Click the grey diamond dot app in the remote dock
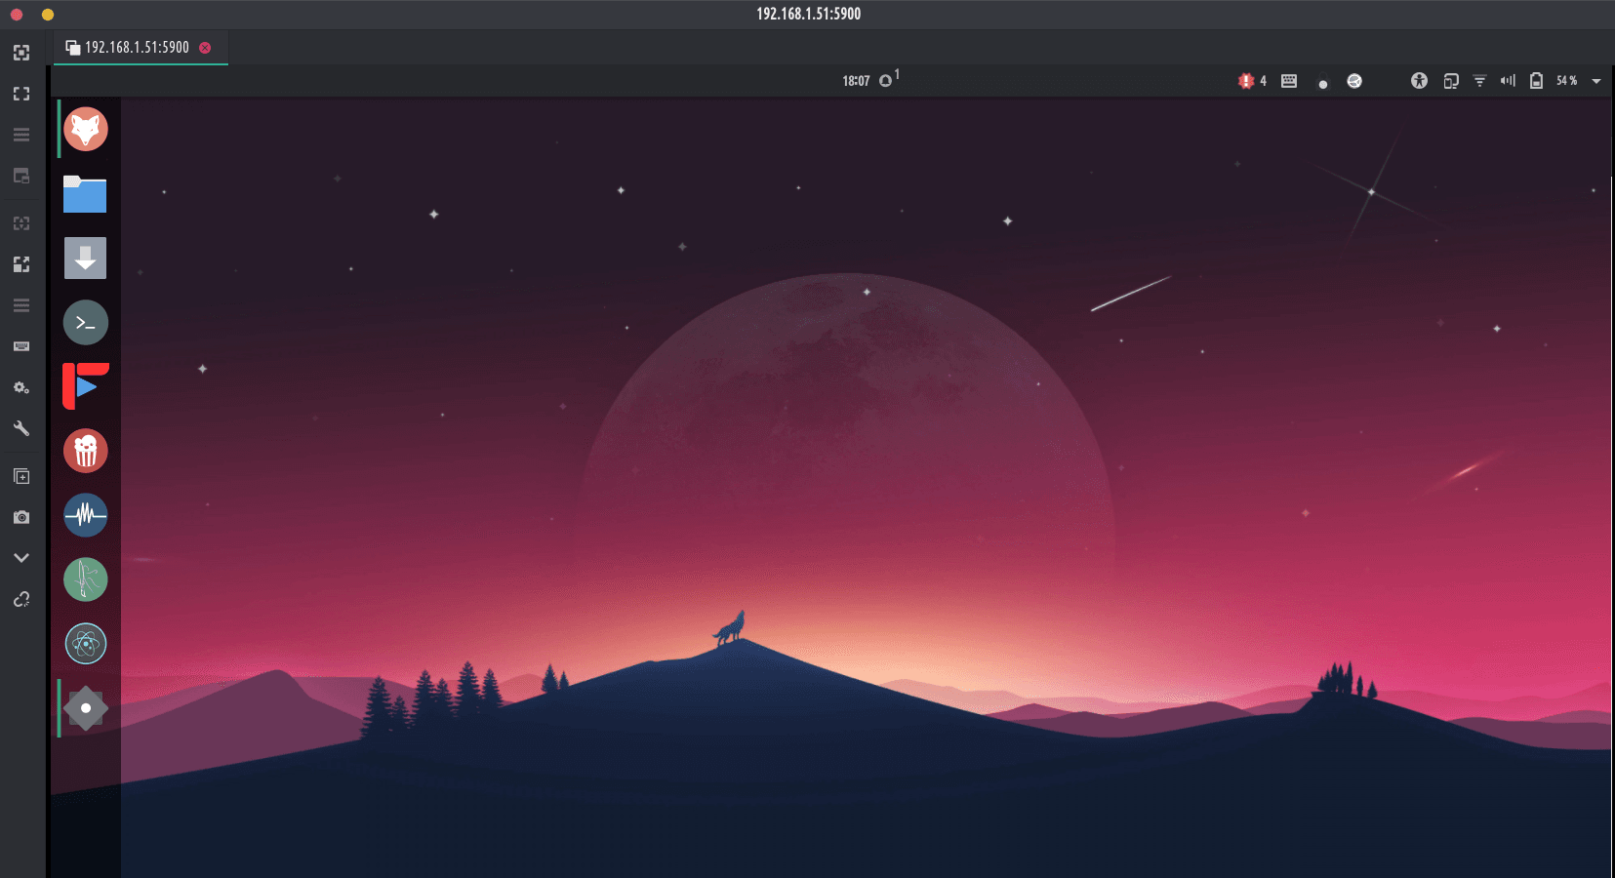The width and height of the screenshot is (1615, 878). pos(86,708)
